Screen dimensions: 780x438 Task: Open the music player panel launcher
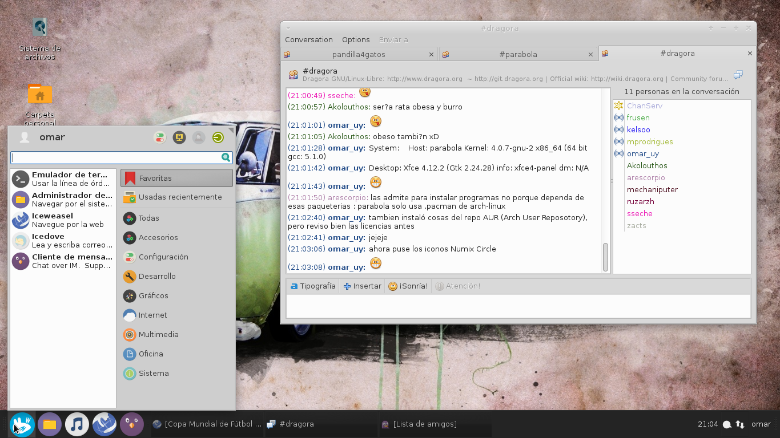(x=77, y=424)
